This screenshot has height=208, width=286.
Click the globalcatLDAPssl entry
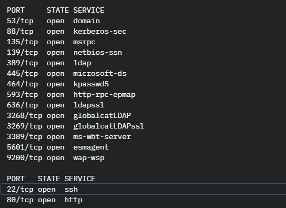(x=109, y=126)
